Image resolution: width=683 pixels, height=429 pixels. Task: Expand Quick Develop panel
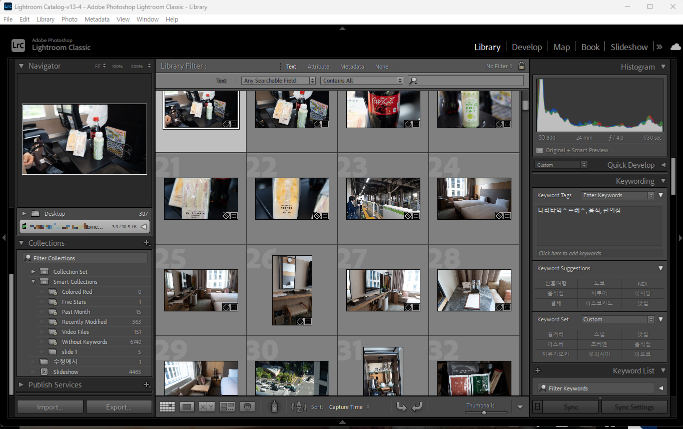(663, 165)
